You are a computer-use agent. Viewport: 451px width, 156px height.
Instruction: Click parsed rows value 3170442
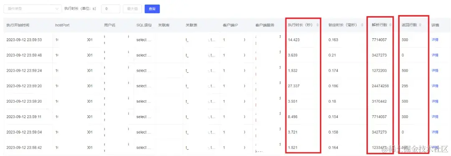click(379, 101)
